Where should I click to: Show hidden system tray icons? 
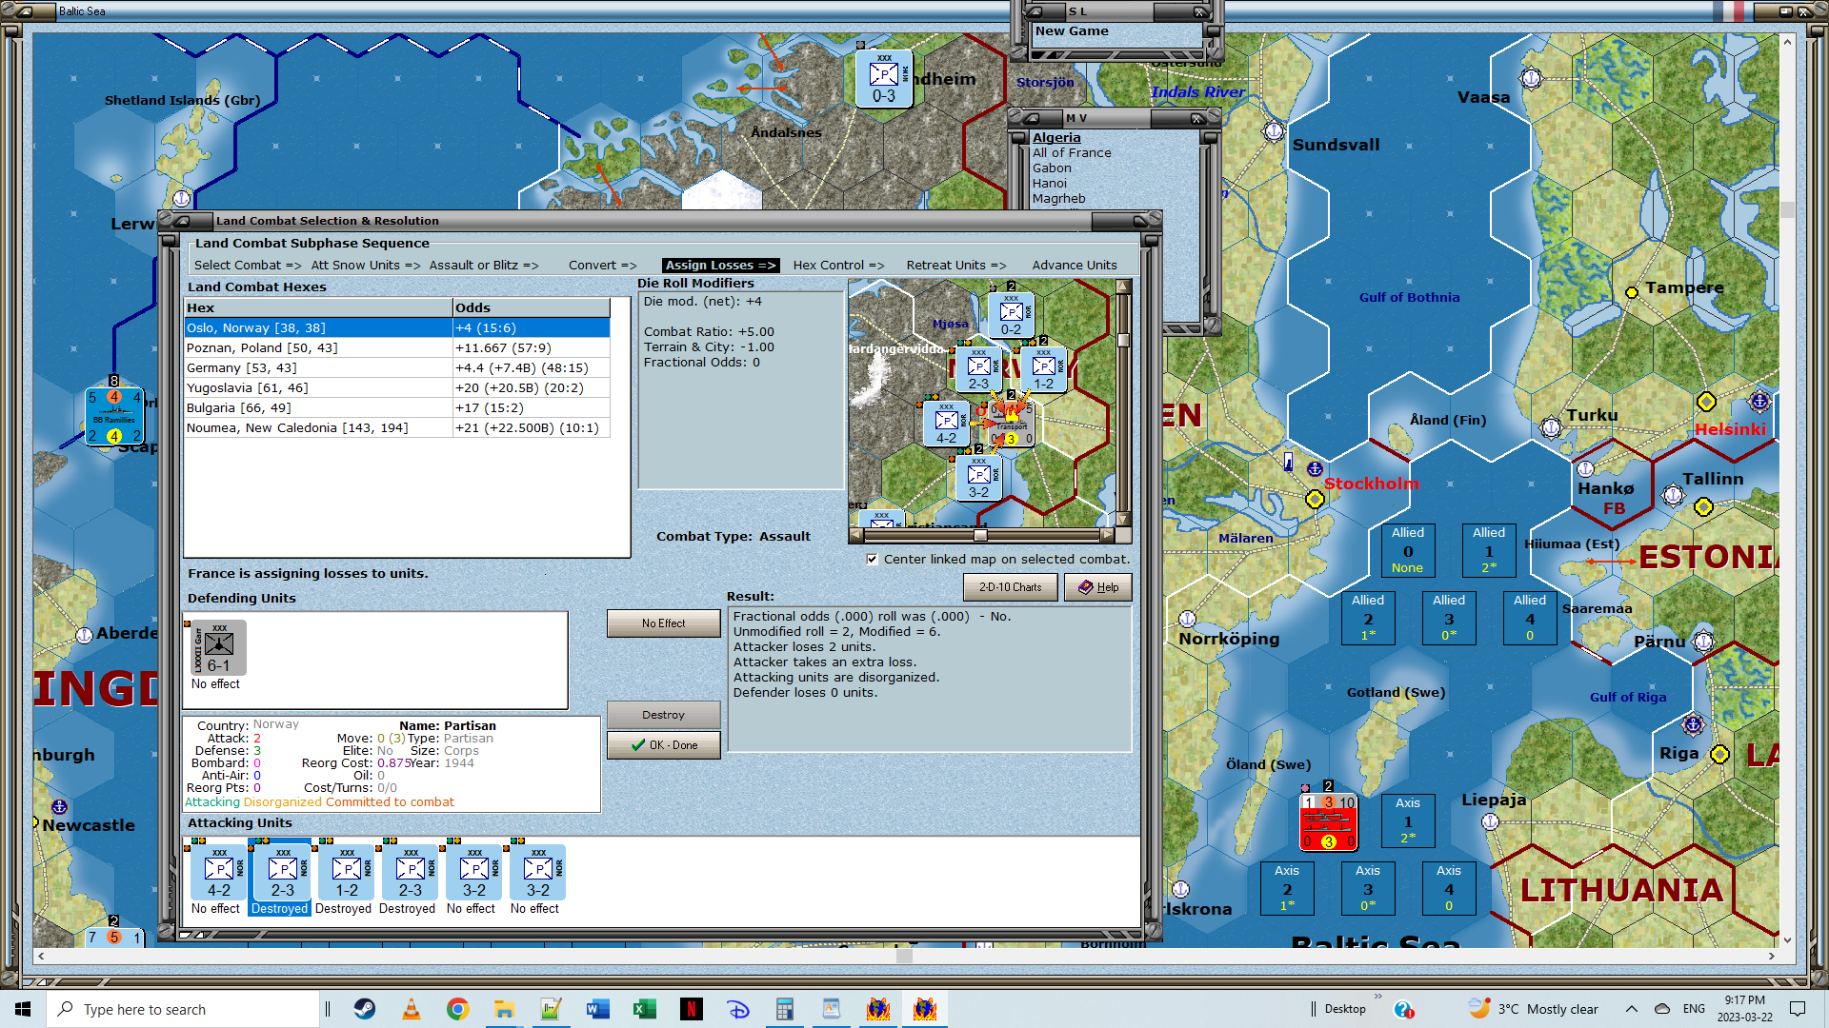point(1632,1009)
